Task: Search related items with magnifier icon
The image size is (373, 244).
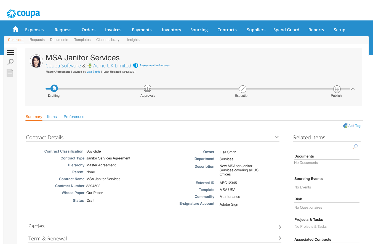Action: [355, 146]
